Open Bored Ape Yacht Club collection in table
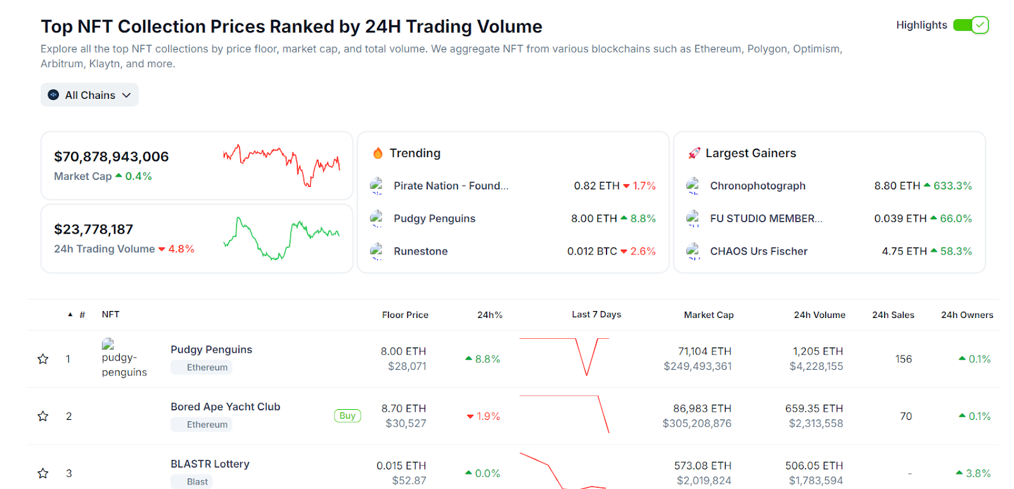Screen dimensions: 1014x489 click(x=225, y=407)
